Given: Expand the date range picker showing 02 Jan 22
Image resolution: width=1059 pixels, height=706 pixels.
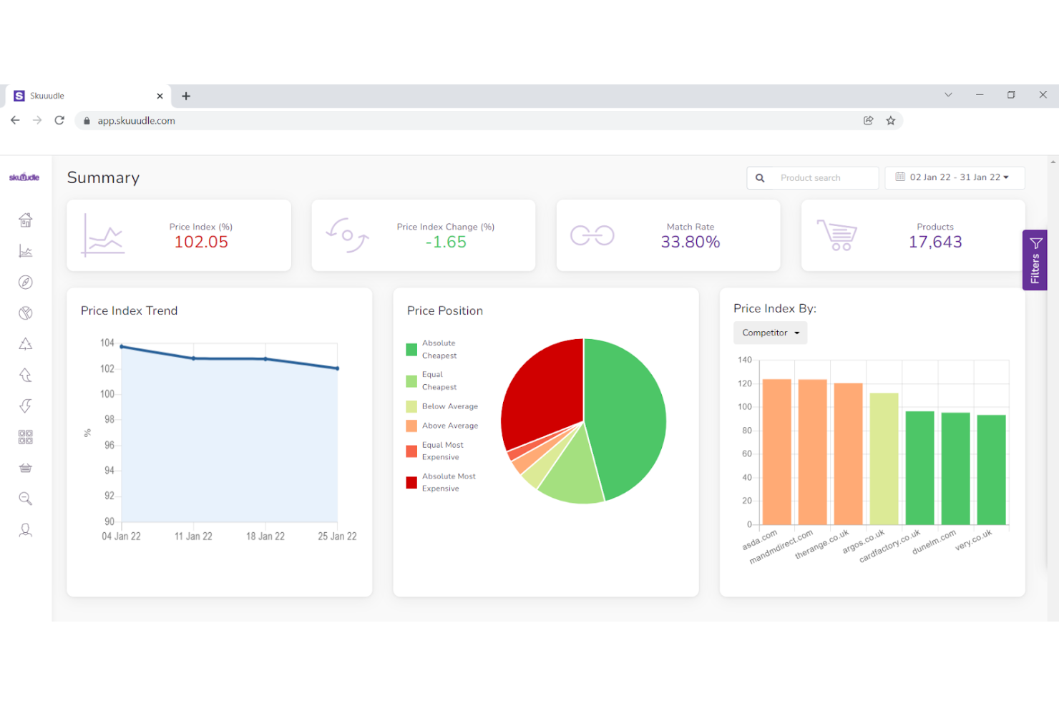Looking at the screenshot, I should click(955, 177).
